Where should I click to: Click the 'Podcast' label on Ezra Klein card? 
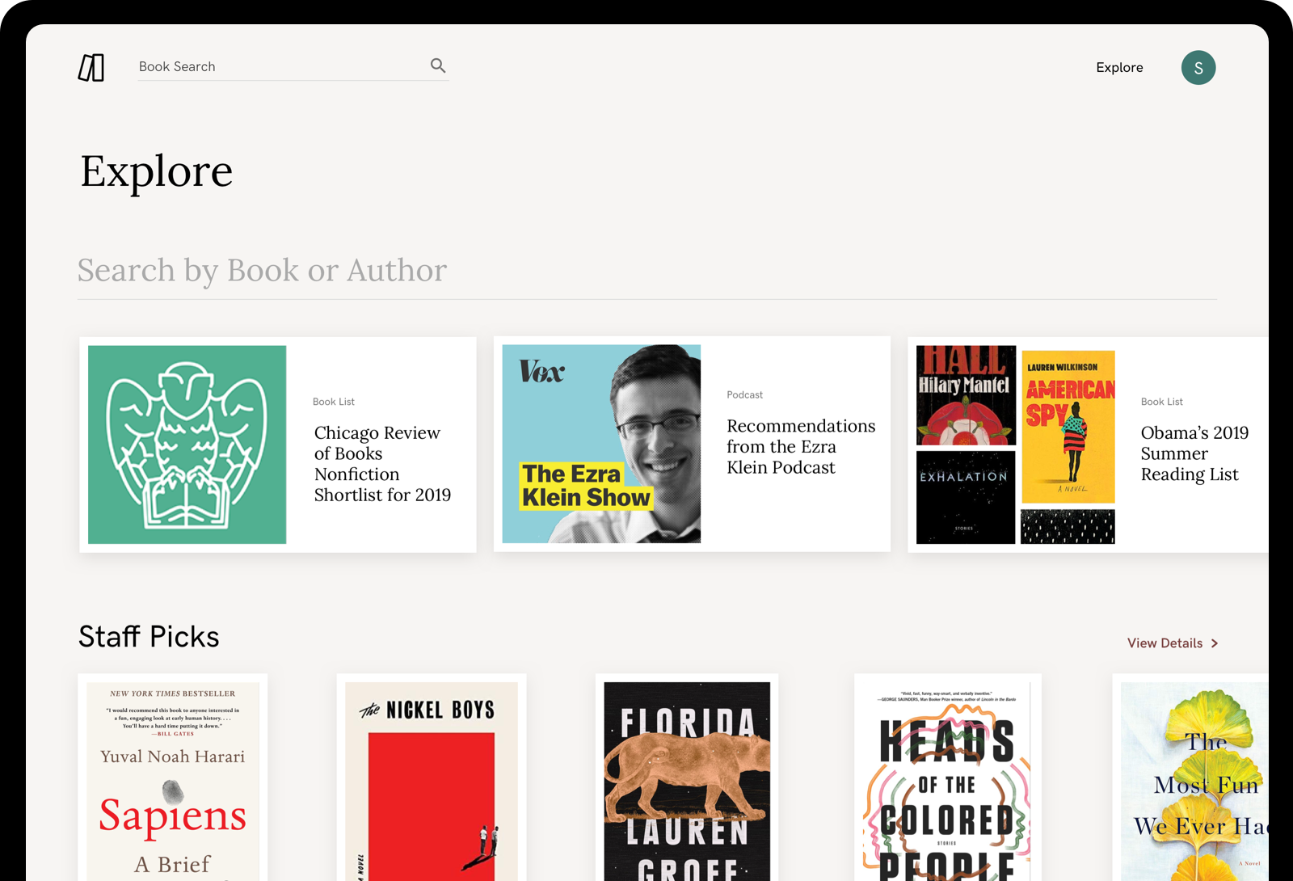(744, 395)
